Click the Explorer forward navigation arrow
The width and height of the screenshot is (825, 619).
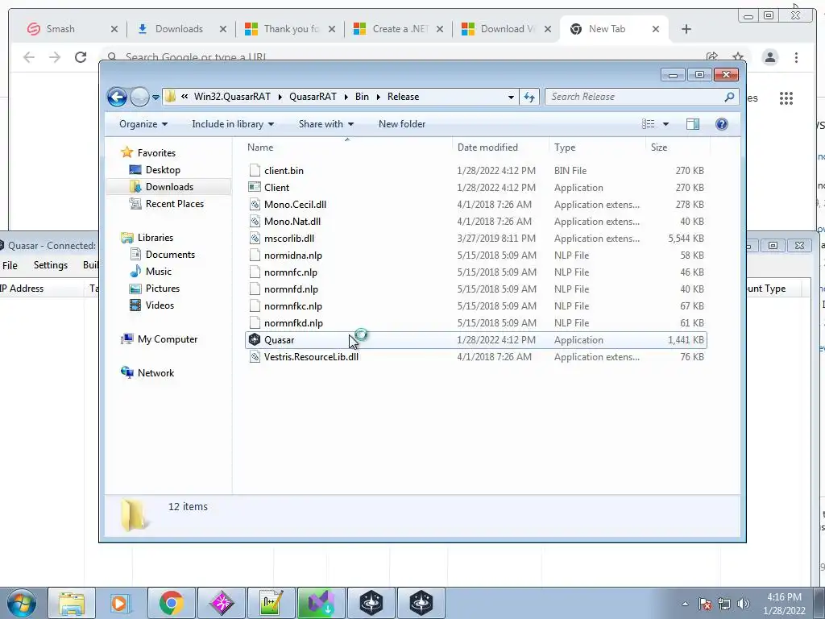[139, 97]
